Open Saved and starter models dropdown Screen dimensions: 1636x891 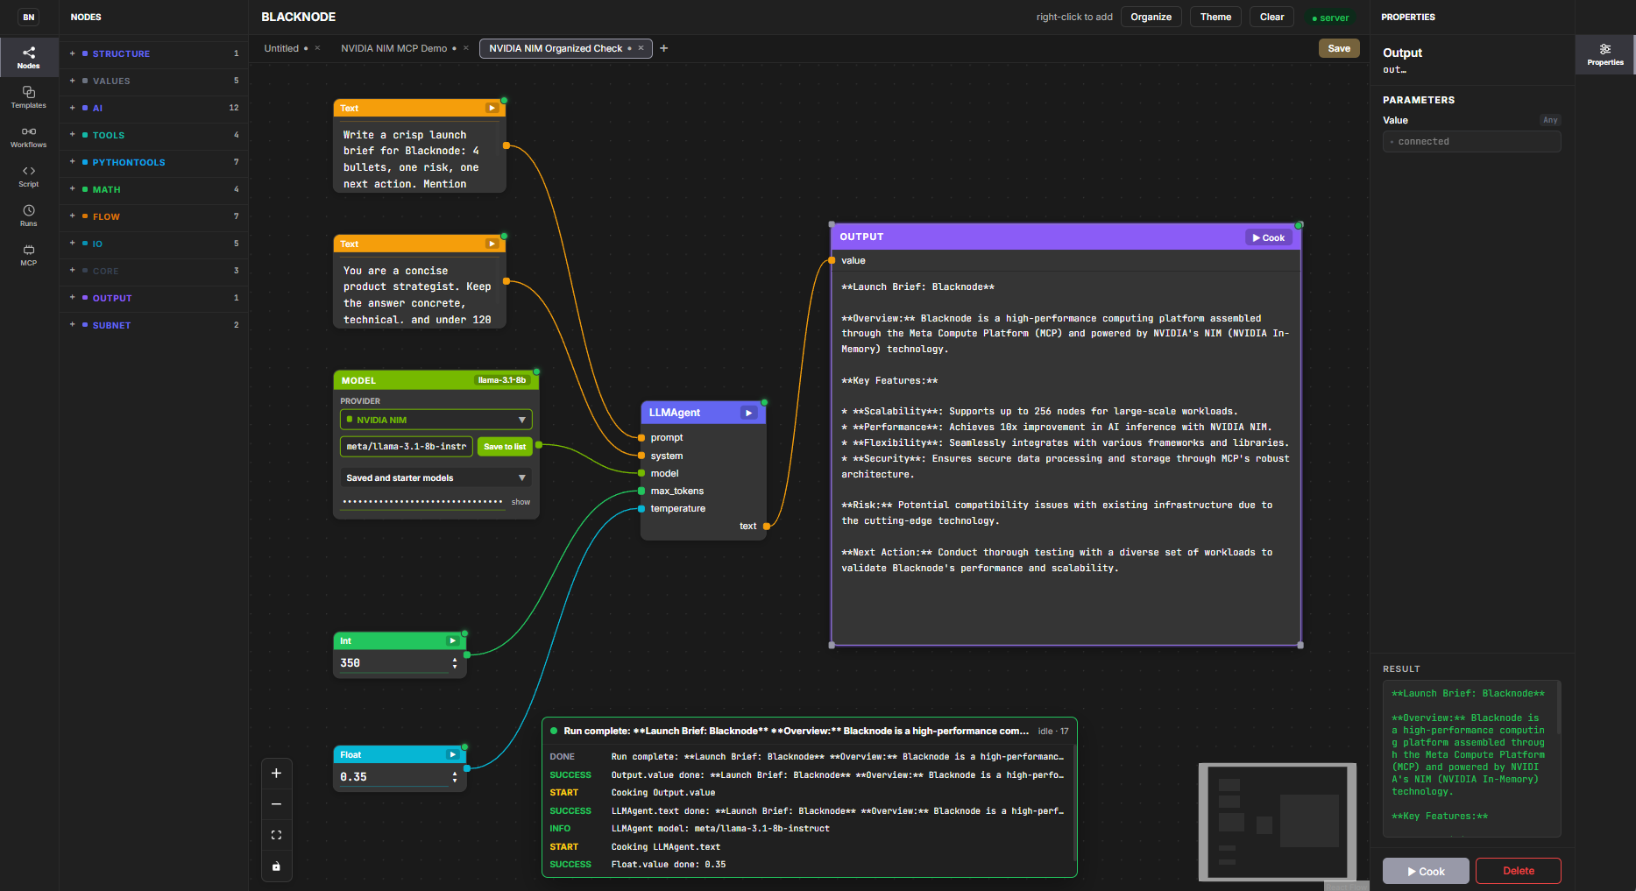click(x=436, y=477)
